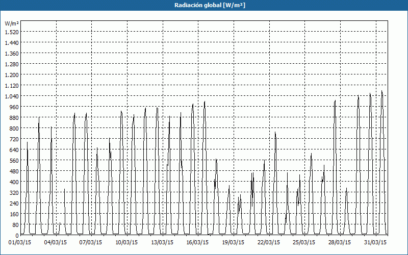
Task: Click the 80 y-axis value
Action: (16, 225)
